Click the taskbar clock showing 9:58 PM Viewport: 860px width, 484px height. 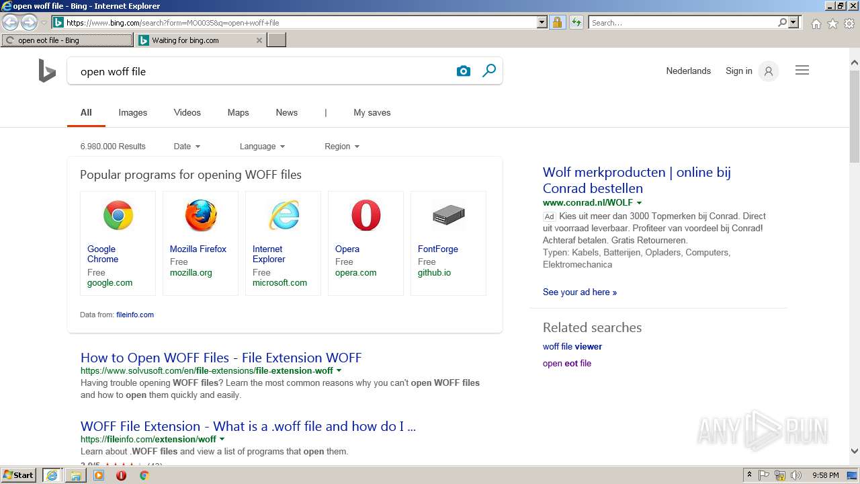(826, 475)
